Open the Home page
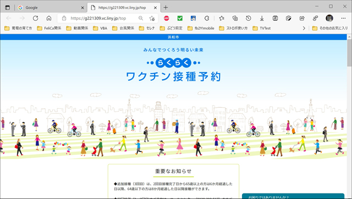This screenshot has width=352, height=199. tap(49, 18)
